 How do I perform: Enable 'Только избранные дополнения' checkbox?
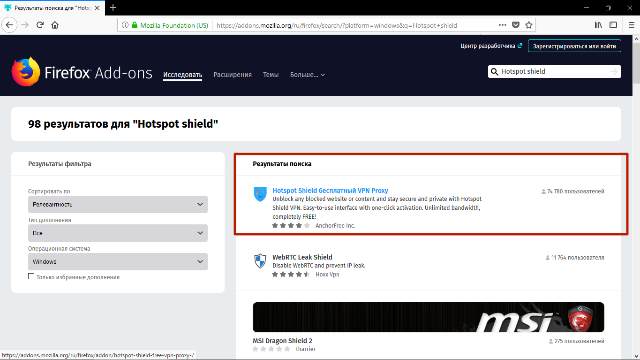coord(31,276)
